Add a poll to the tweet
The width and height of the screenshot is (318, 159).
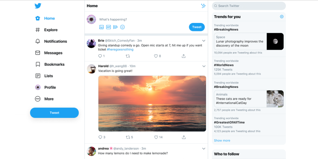(115, 27)
